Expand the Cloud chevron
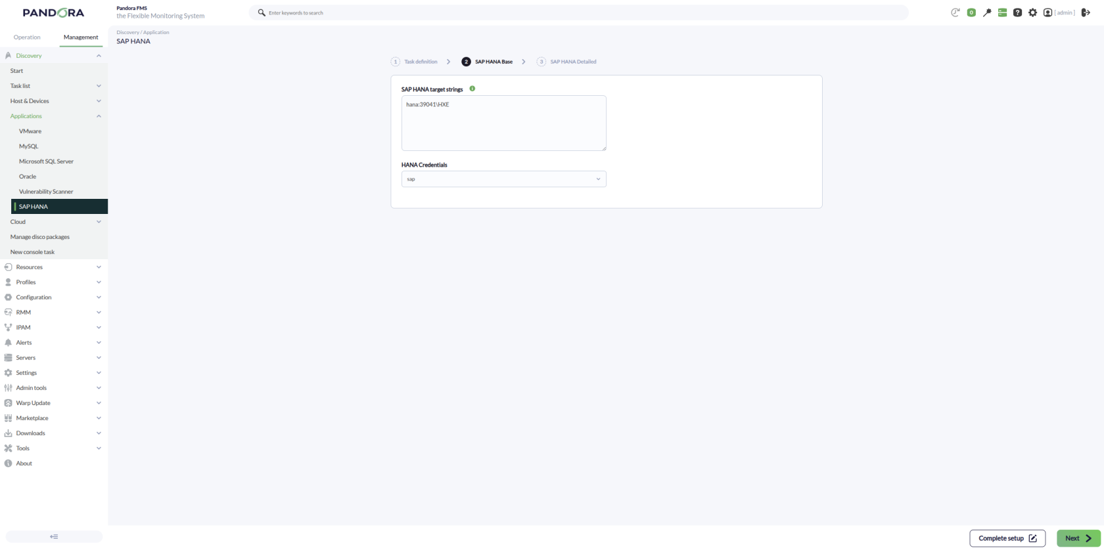This screenshot has width=1104, height=550. pyautogui.click(x=99, y=222)
